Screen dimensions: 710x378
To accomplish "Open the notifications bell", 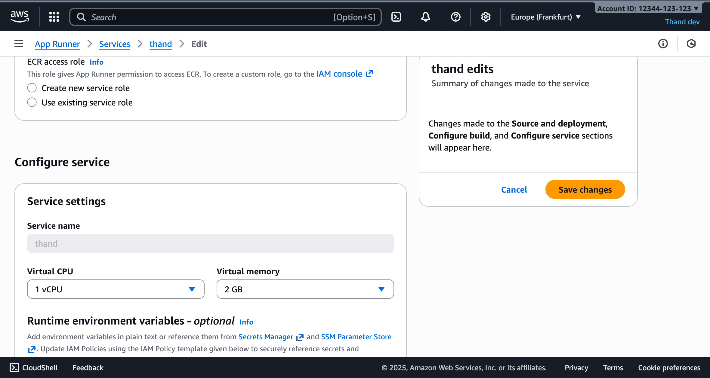I will click(x=425, y=17).
